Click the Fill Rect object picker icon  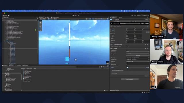point(149,58)
